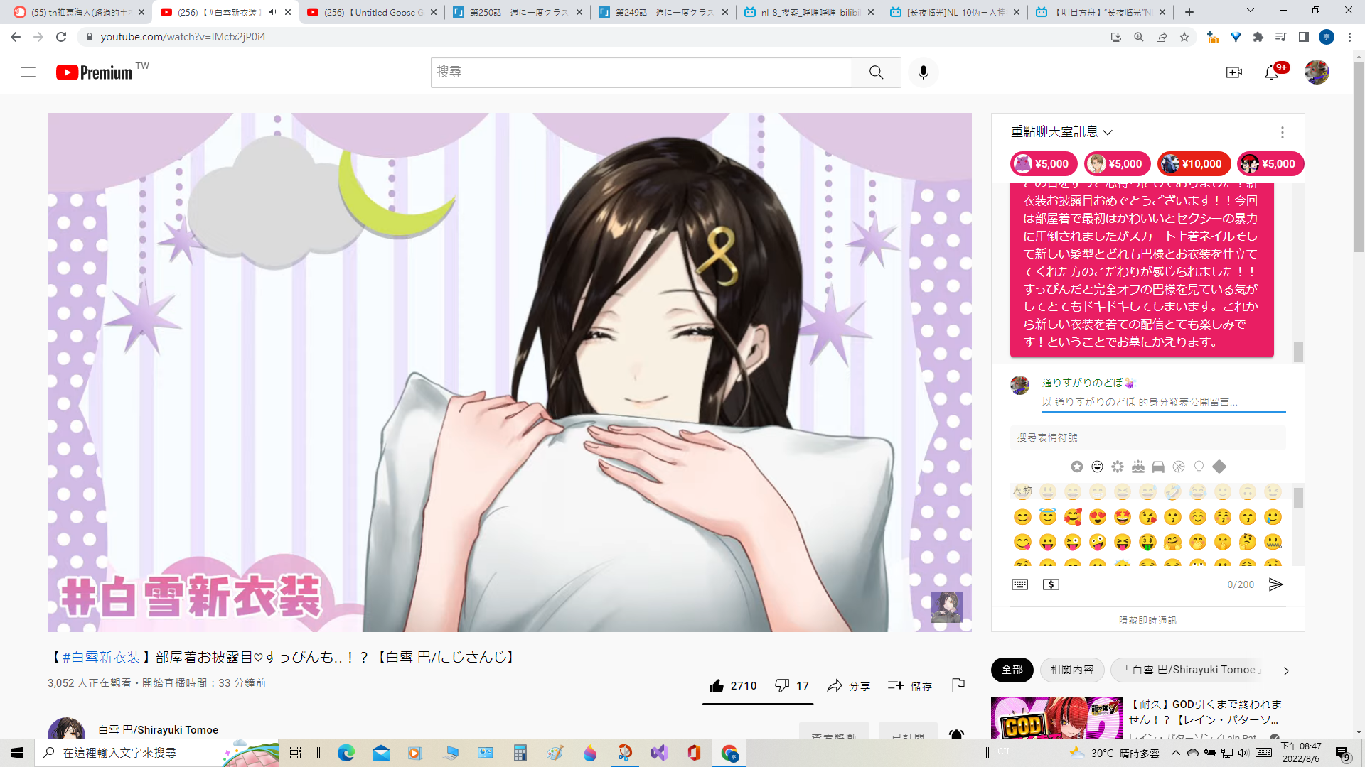1365x767 pixels.
Task: Select the flower nature emoji category
Action: (x=1118, y=467)
